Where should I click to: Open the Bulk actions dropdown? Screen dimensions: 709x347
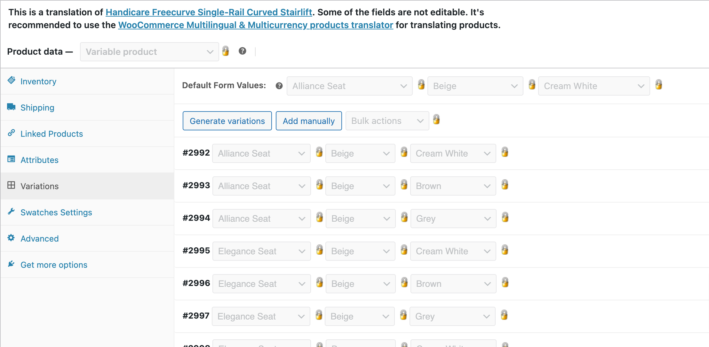pyautogui.click(x=387, y=121)
